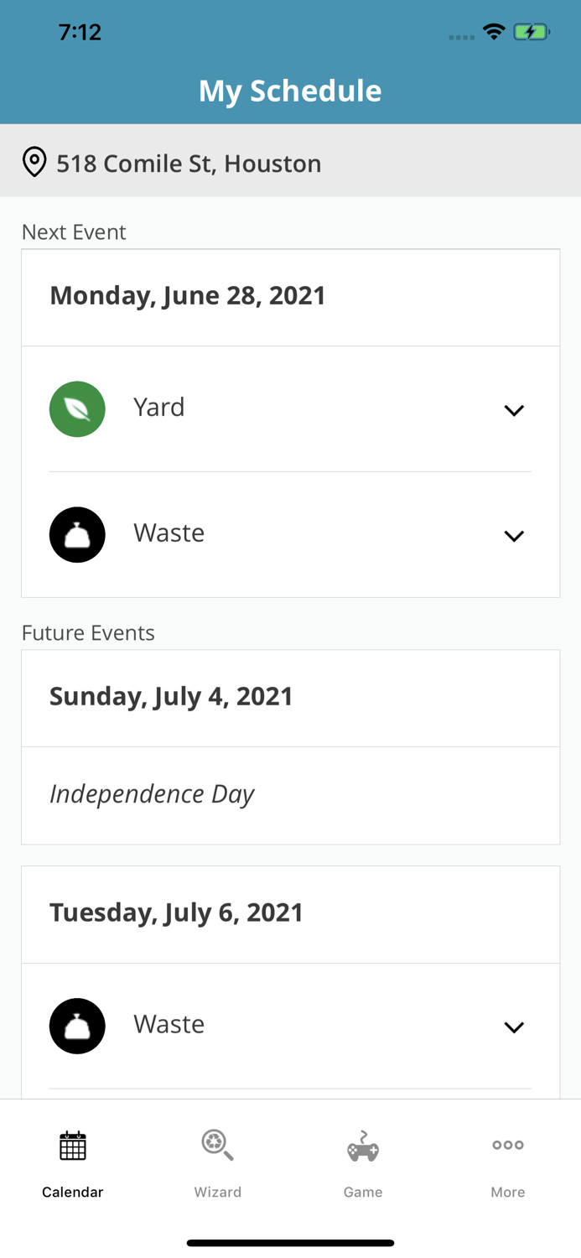This screenshot has width=581, height=1258.
Task: Click the Waste bag icon for June 28
Action: pos(77,534)
